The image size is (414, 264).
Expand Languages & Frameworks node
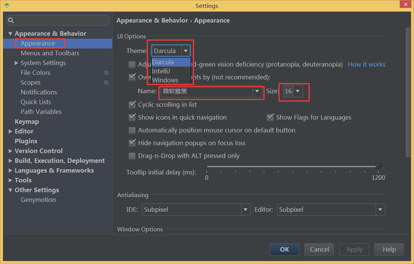[10, 171]
